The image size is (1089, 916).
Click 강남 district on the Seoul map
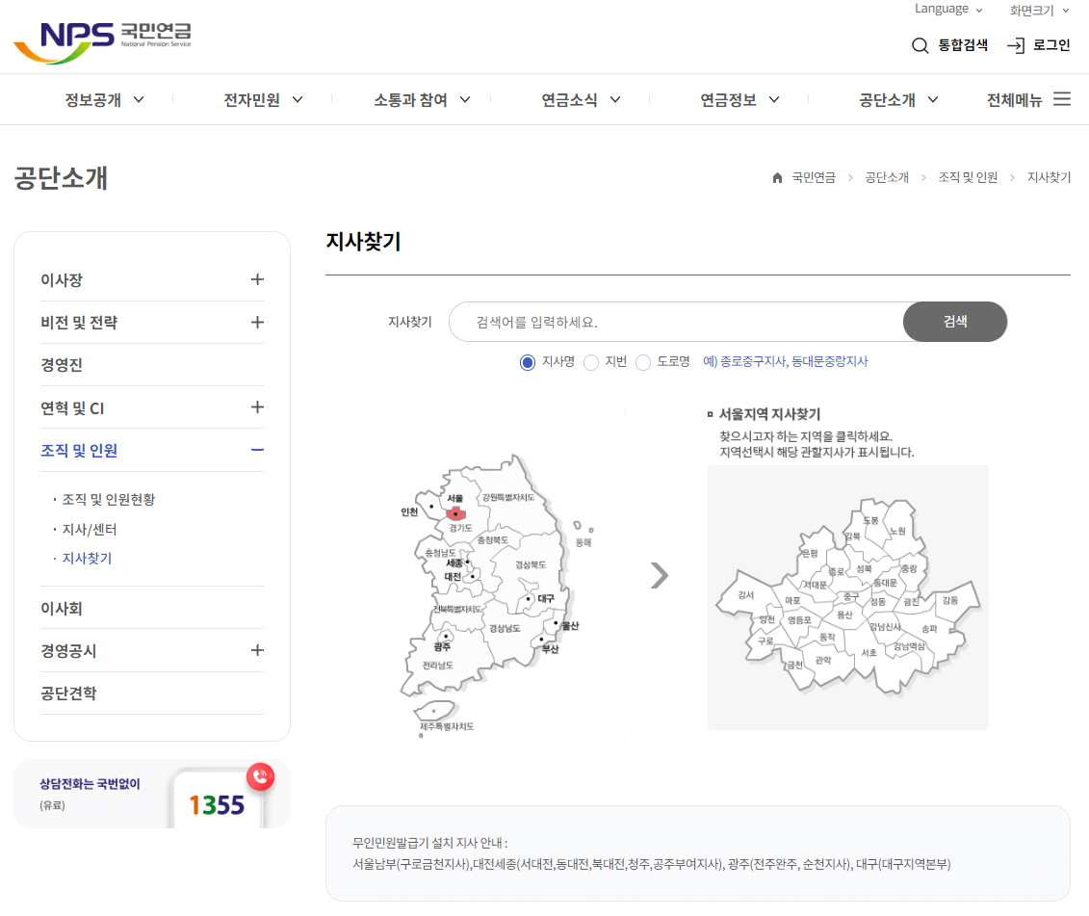click(884, 626)
